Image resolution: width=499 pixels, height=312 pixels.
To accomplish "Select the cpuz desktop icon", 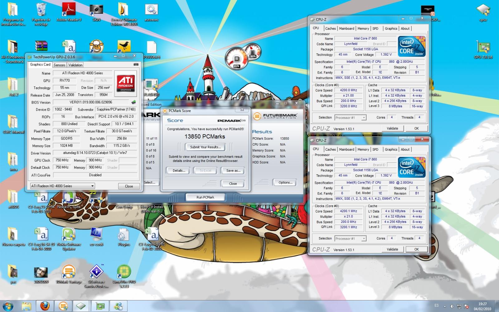I will (x=483, y=13).
